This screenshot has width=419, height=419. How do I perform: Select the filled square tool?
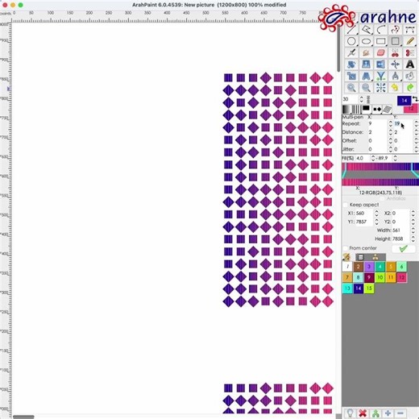pyautogui.click(x=395, y=41)
